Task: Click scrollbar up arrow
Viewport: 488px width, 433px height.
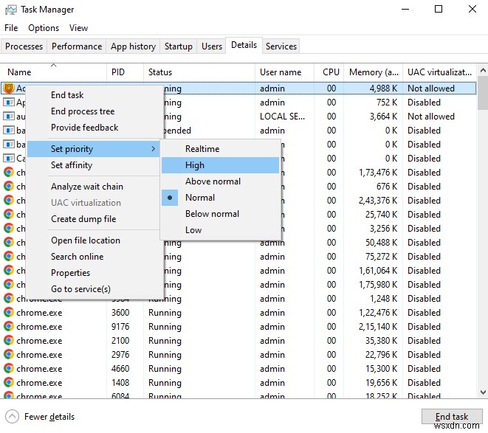Action: [483, 70]
